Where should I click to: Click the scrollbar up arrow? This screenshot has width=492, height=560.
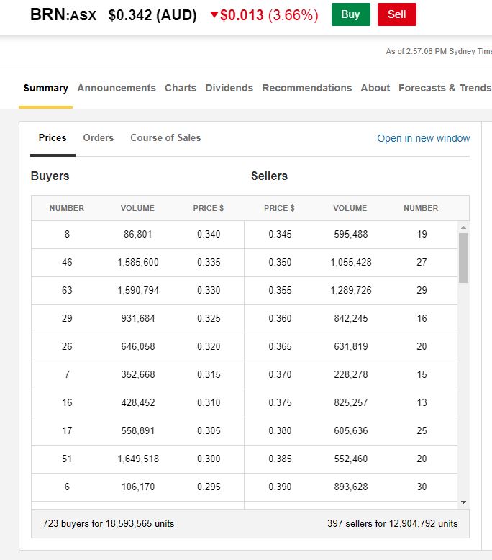(463, 227)
